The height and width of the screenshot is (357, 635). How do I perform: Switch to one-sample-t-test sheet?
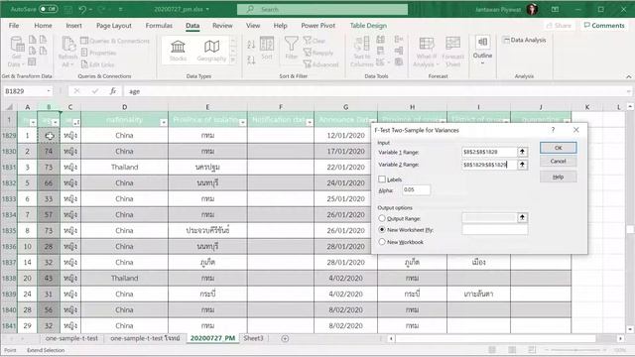71,338
